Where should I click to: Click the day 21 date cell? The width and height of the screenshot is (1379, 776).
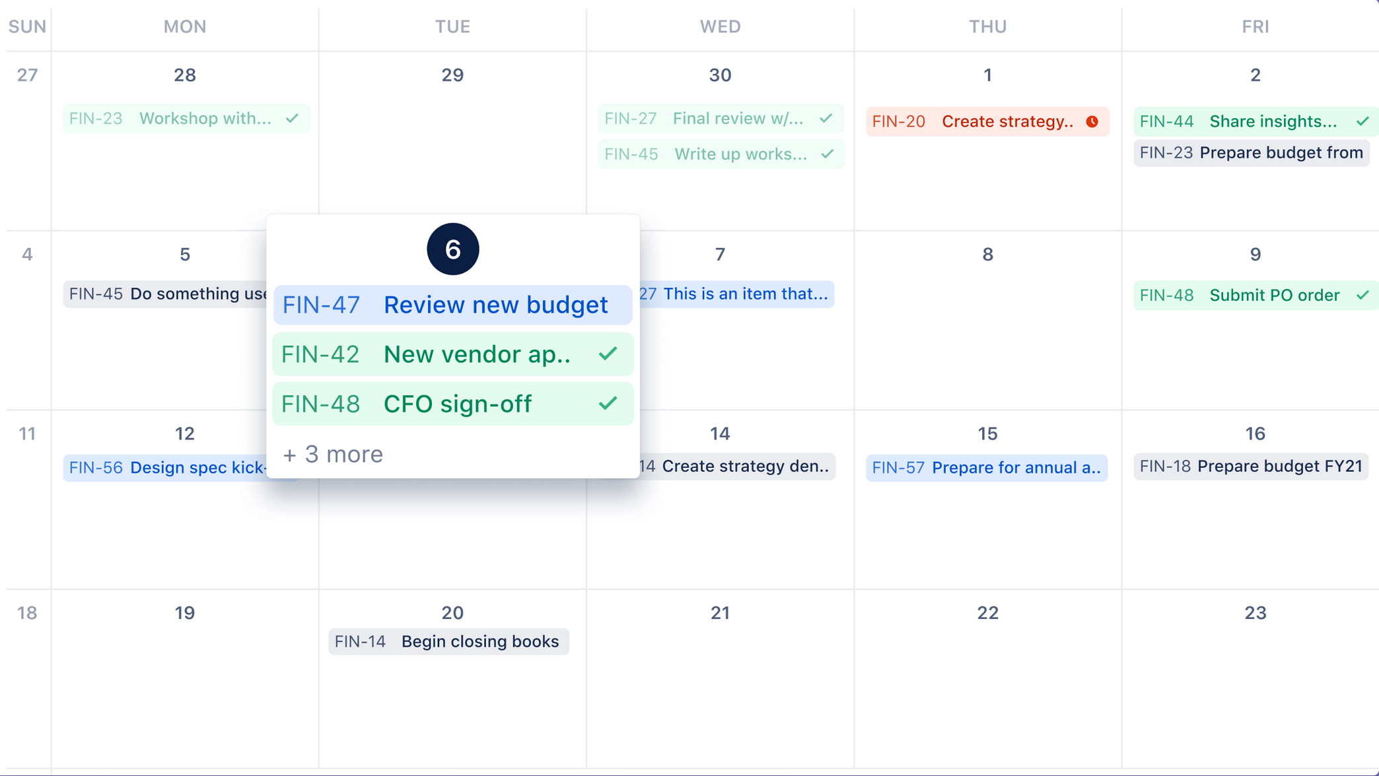click(x=720, y=678)
